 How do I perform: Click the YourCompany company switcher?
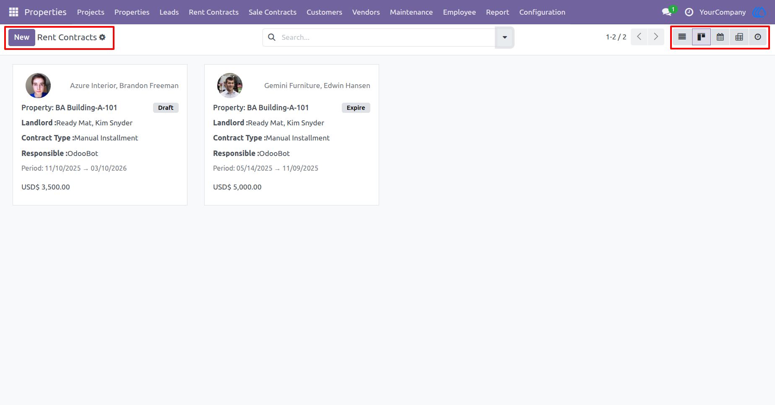723,12
